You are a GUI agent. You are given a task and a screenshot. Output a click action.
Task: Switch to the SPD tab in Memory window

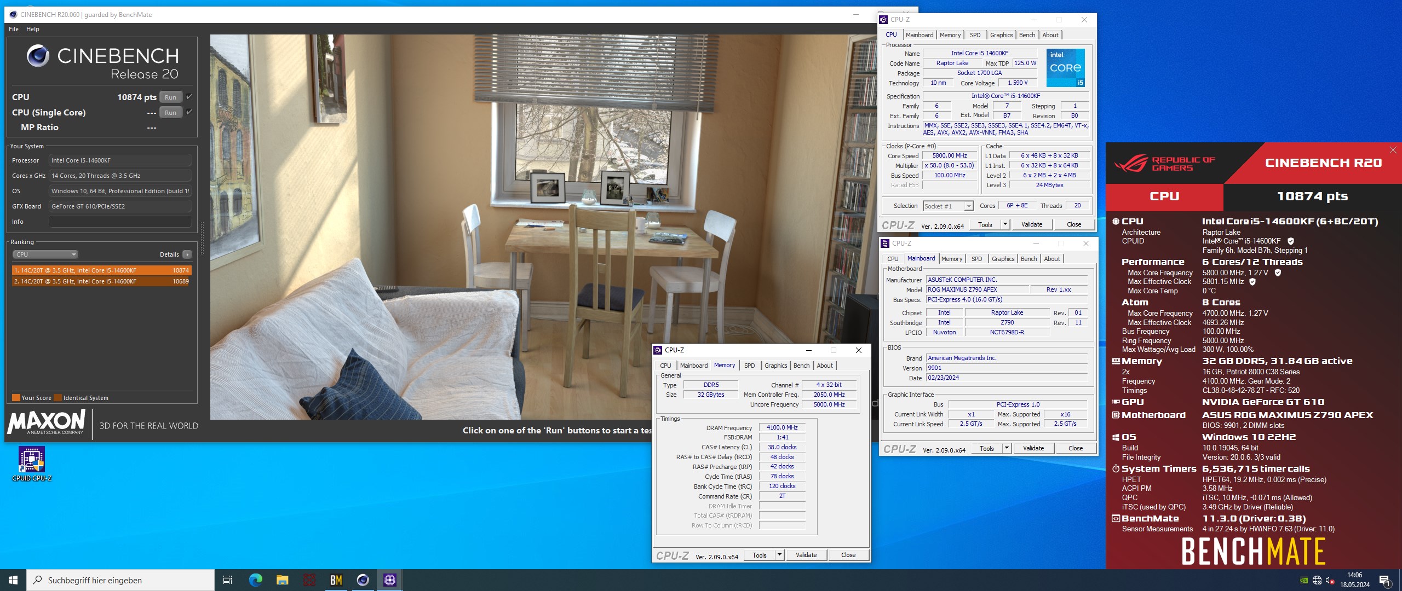point(749,366)
